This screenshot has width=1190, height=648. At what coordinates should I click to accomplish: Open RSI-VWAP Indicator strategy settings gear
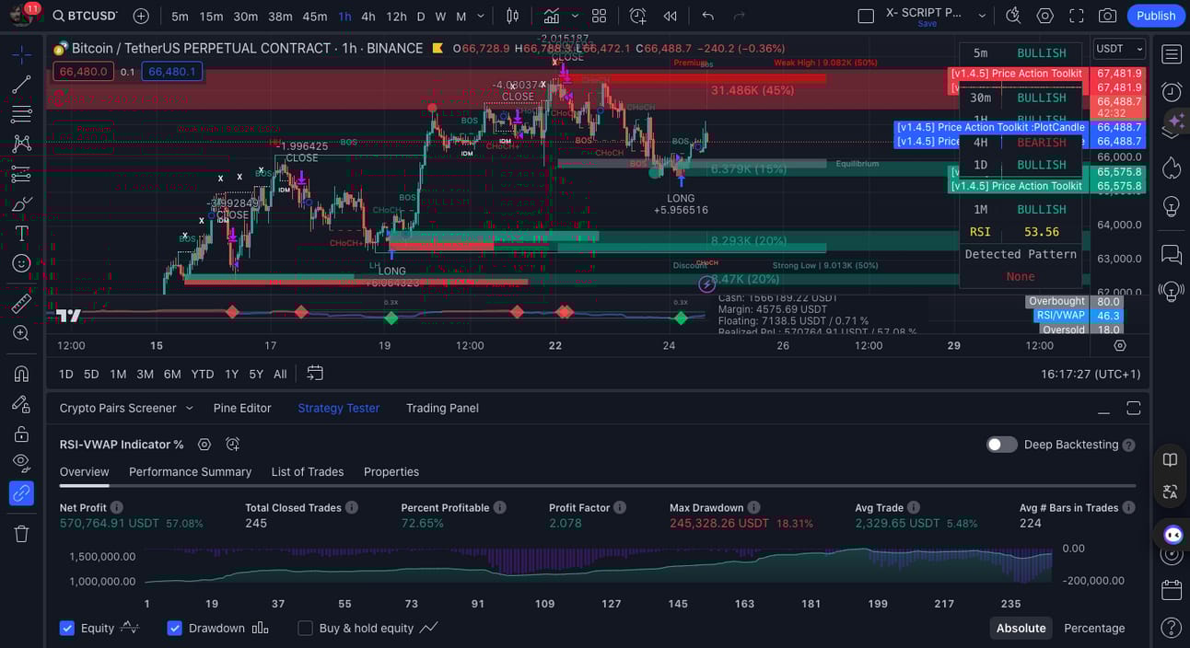click(204, 444)
